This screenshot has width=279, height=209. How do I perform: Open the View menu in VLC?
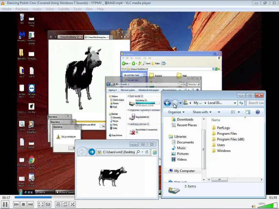pyautogui.click(x=89, y=9)
